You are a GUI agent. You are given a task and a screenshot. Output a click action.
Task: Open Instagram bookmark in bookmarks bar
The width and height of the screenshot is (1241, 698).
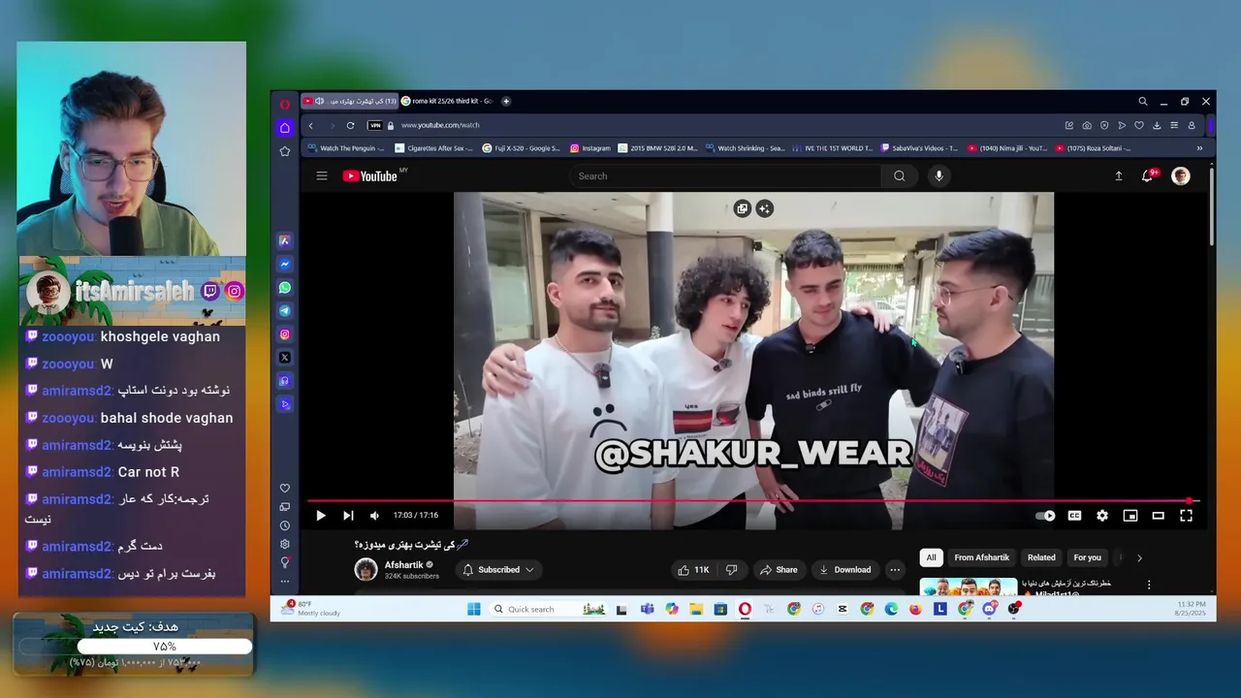click(590, 148)
